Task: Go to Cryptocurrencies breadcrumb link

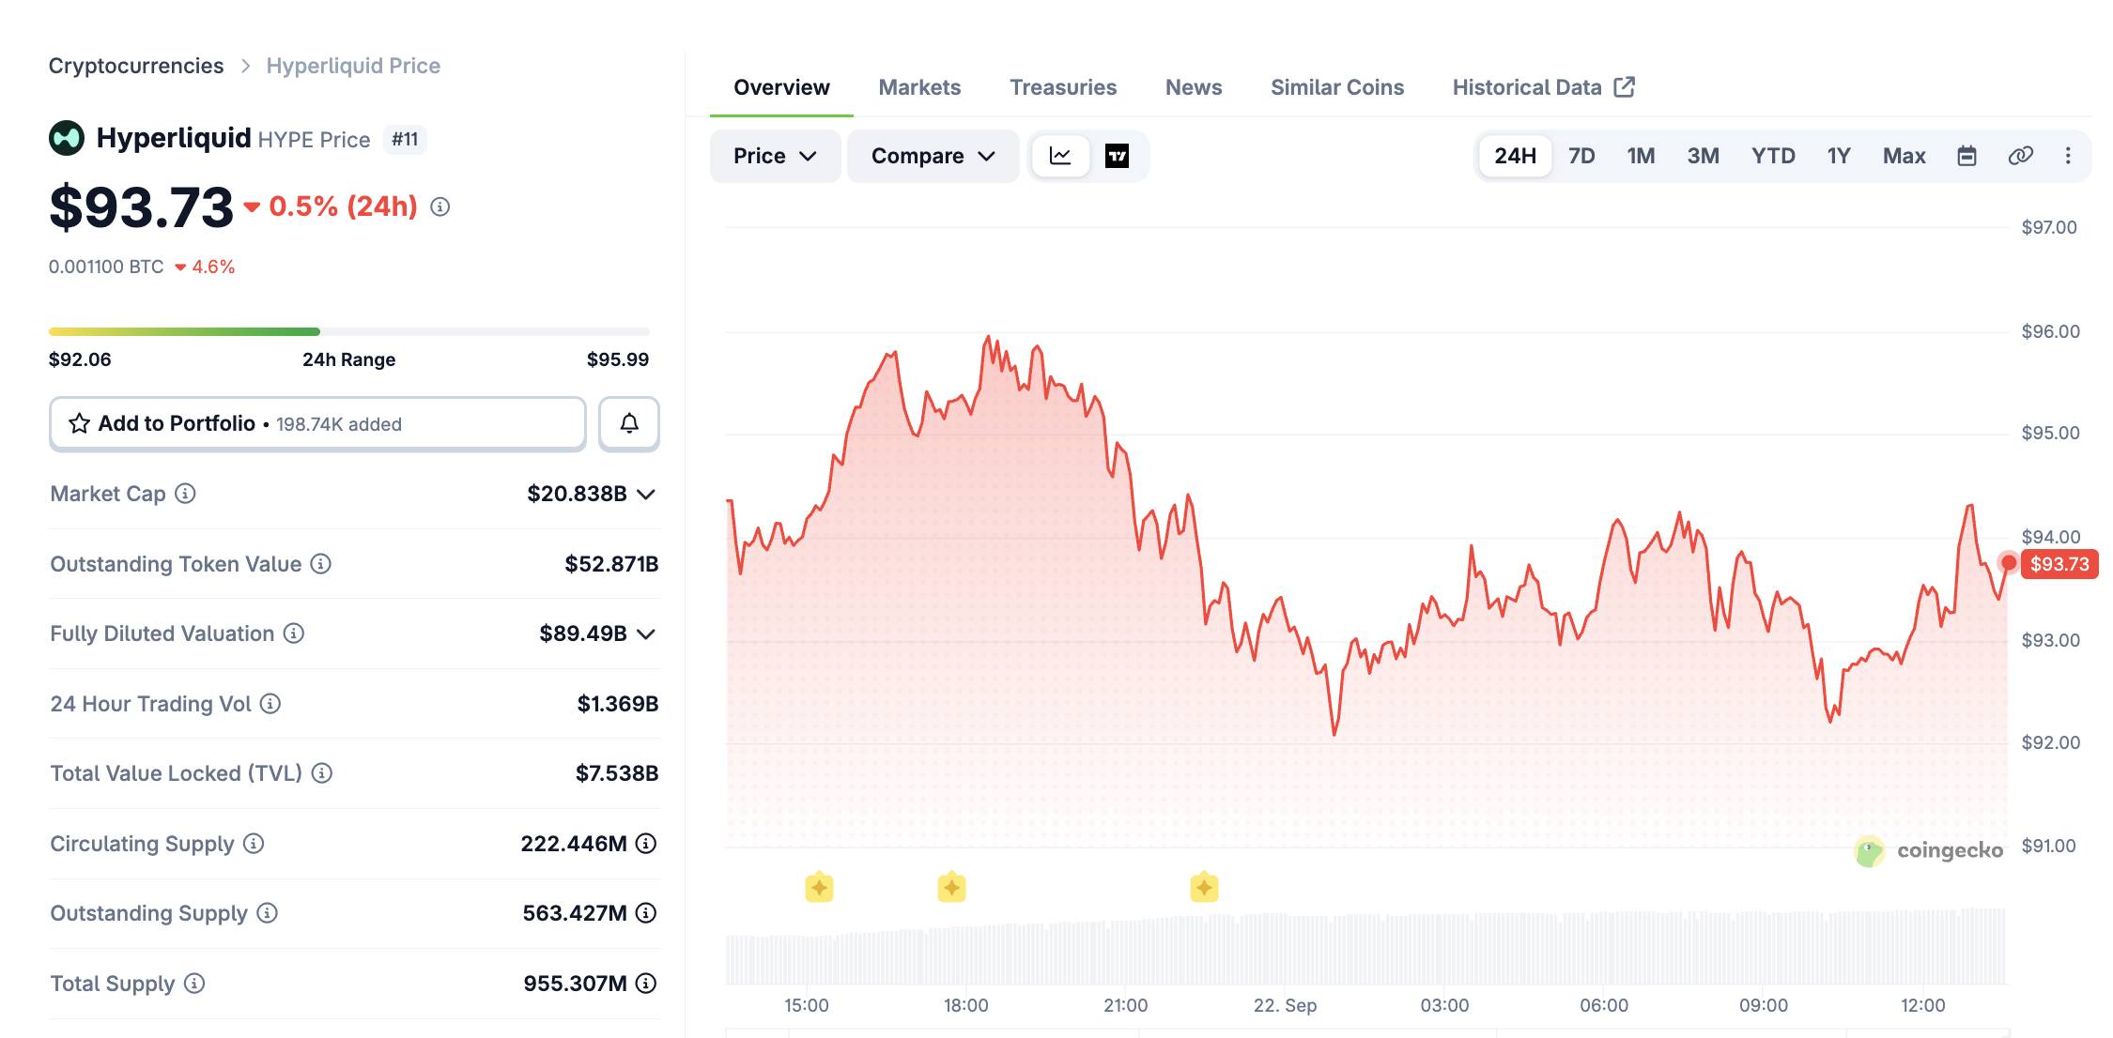Action: pos(136,66)
